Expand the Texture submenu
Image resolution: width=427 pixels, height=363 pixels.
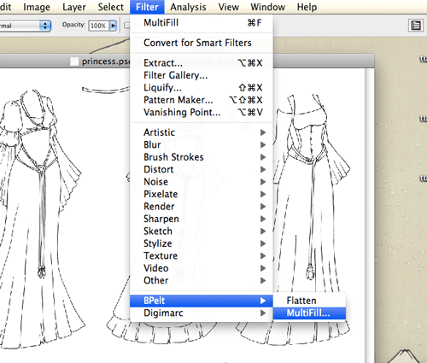point(202,255)
